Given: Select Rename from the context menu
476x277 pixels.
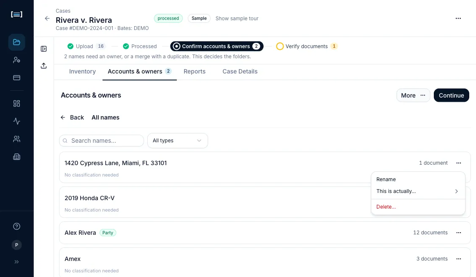Looking at the screenshot, I should click(418, 179).
